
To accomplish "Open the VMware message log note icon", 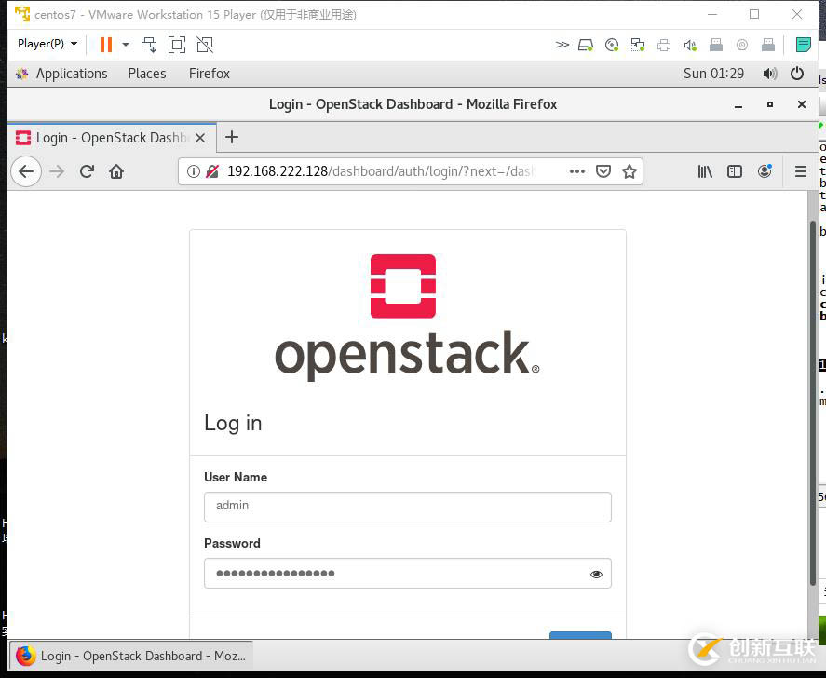I will [803, 45].
